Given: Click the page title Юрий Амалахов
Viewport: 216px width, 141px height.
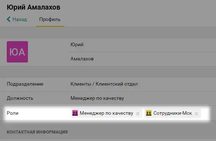Looking at the screenshot, I should 34,7.
